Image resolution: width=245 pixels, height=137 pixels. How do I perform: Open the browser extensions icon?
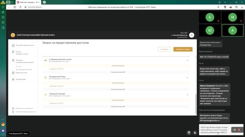pos(237,7)
